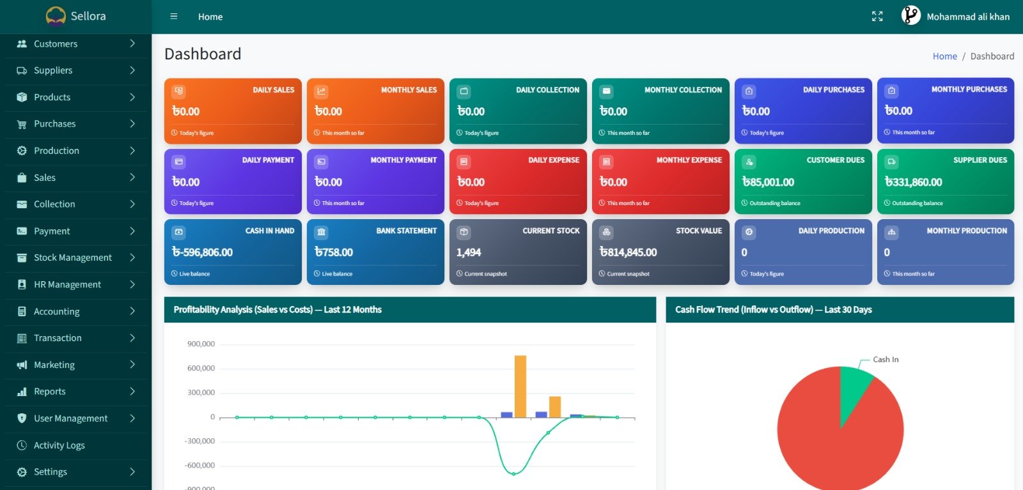Expand the Products menu chevron
Viewport: 1023px width, 490px height.
pos(132,97)
